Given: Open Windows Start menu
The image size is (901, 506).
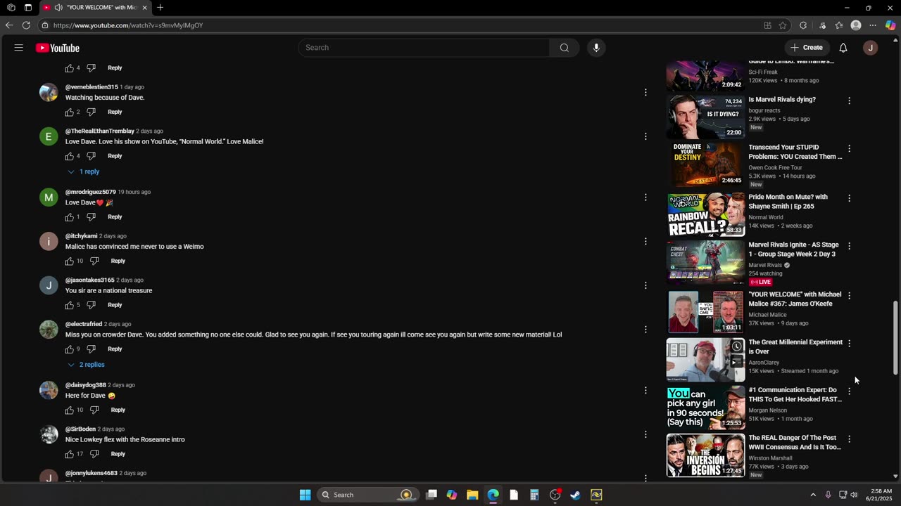Looking at the screenshot, I should [305, 495].
